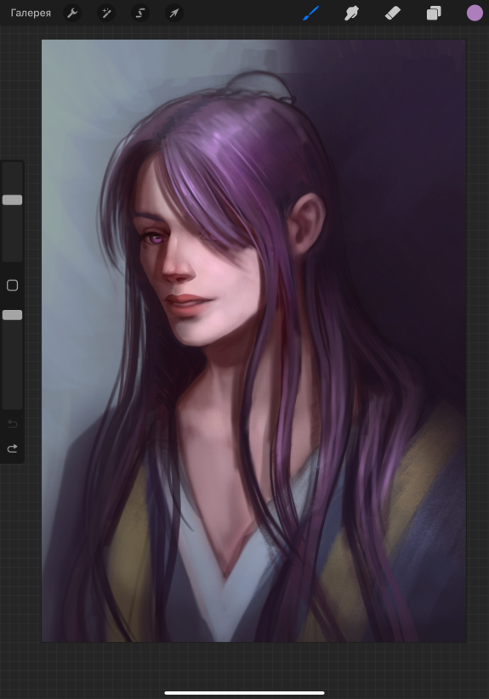Click the top of the brush size slider track

click(x=13, y=167)
